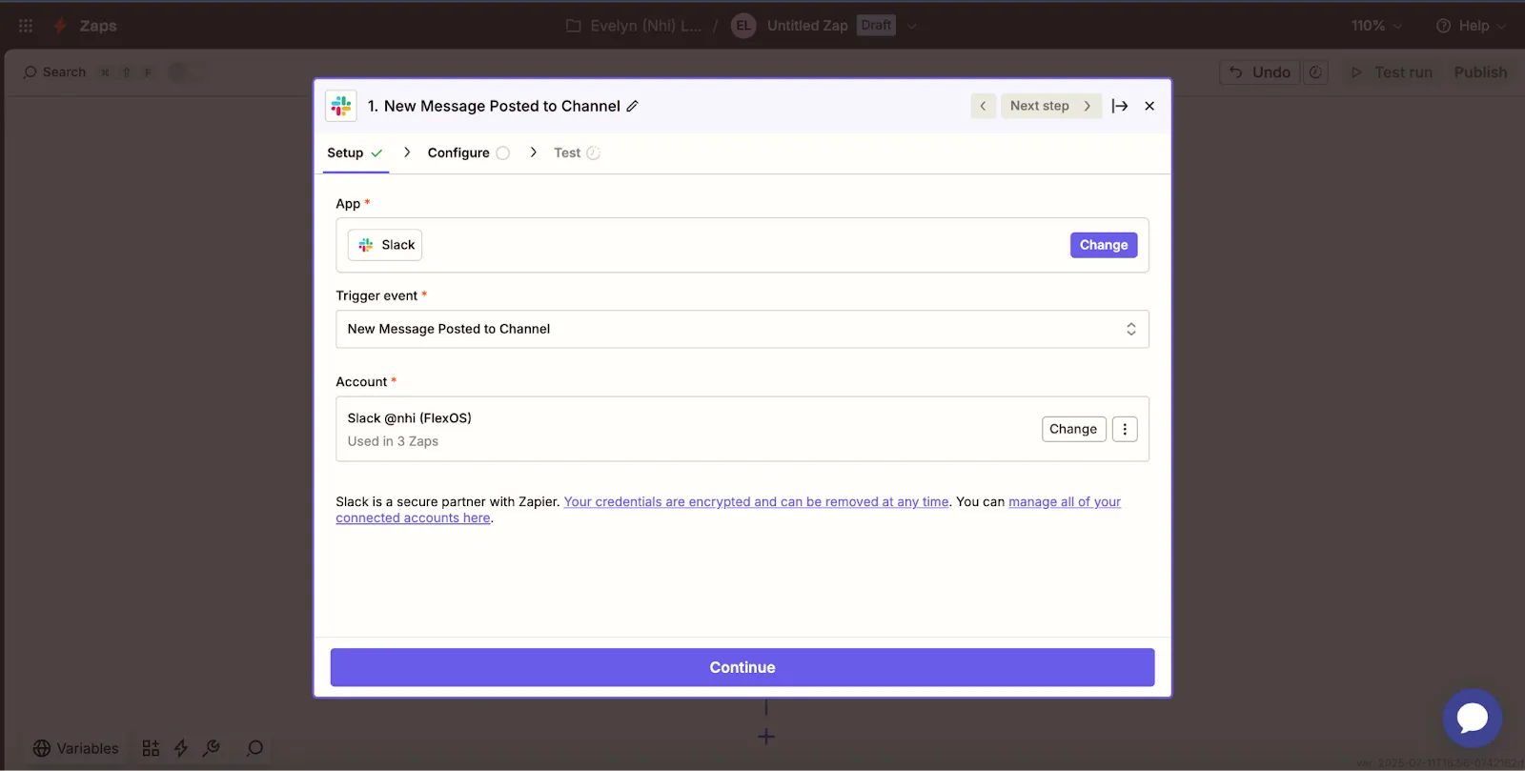Click the purple Change app button
Screen dimensions: 1525x771
click(1104, 245)
